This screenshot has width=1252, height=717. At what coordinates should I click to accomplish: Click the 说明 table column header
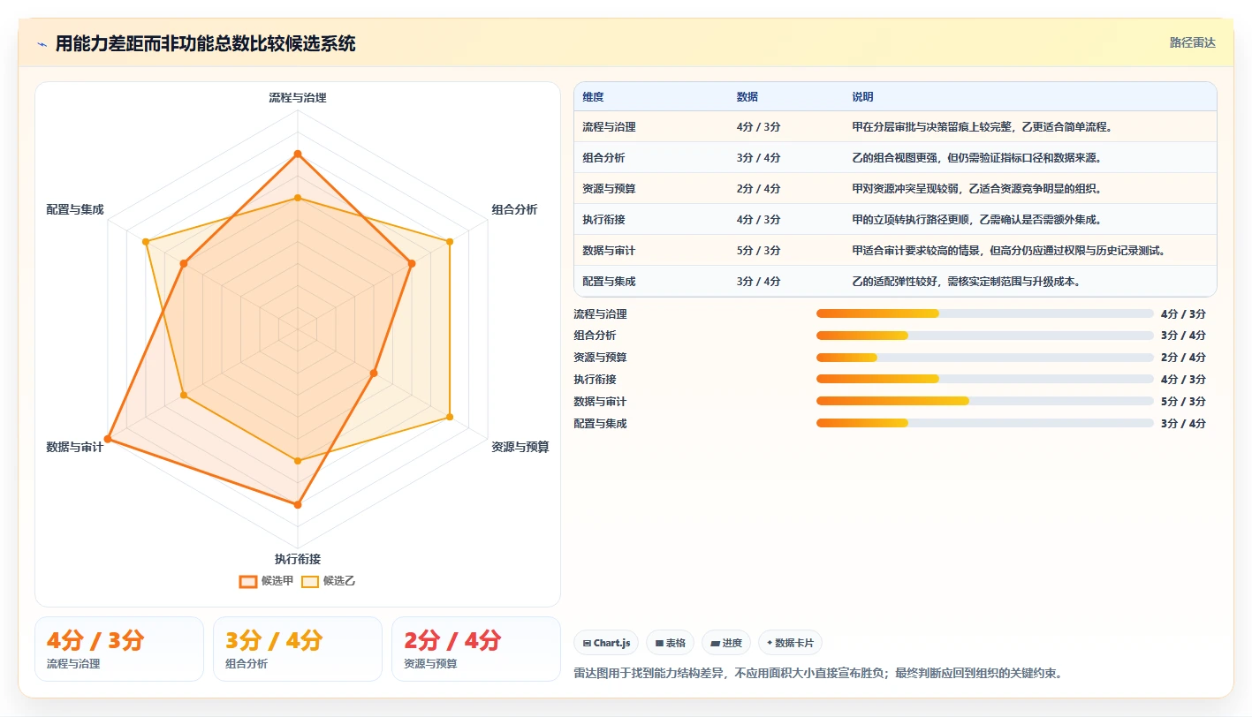point(862,96)
